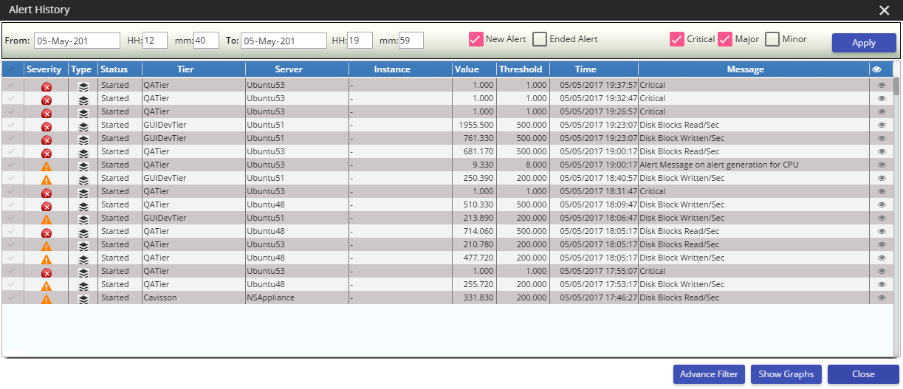The width and height of the screenshot is (903, 389).
Task: Click the Type column header
Action: click(83, 69)
